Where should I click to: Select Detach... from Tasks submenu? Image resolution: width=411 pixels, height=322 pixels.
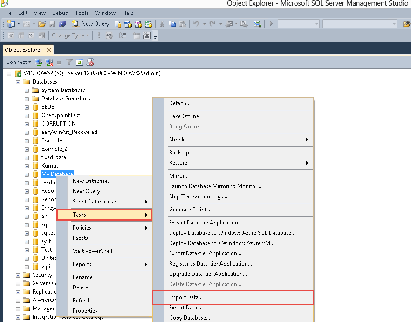click(233, 103)
